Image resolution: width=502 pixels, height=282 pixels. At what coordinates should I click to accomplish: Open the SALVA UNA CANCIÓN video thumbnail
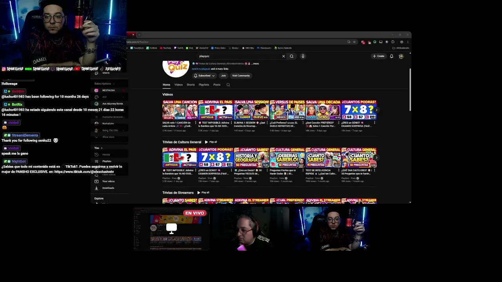pyautogui.click(x=180, y=110)
